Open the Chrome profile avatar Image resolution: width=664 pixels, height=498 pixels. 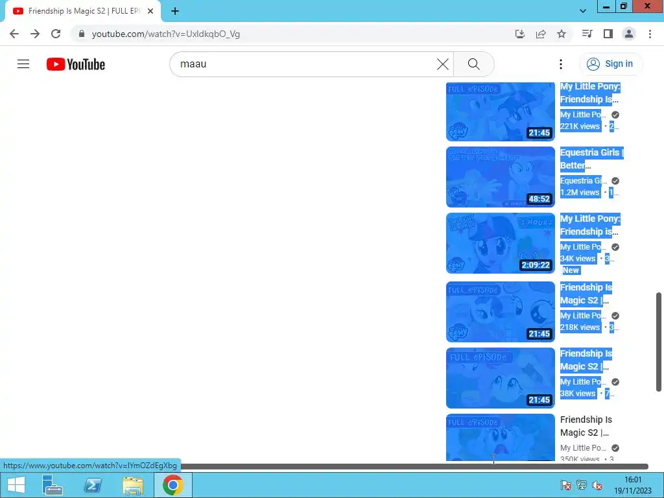[629, 34]
